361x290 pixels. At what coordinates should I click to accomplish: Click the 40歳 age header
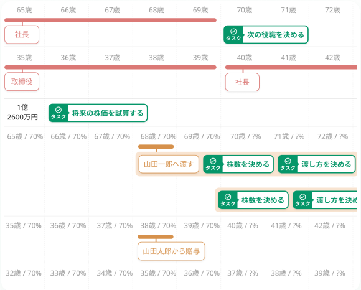tap(245, 57)
